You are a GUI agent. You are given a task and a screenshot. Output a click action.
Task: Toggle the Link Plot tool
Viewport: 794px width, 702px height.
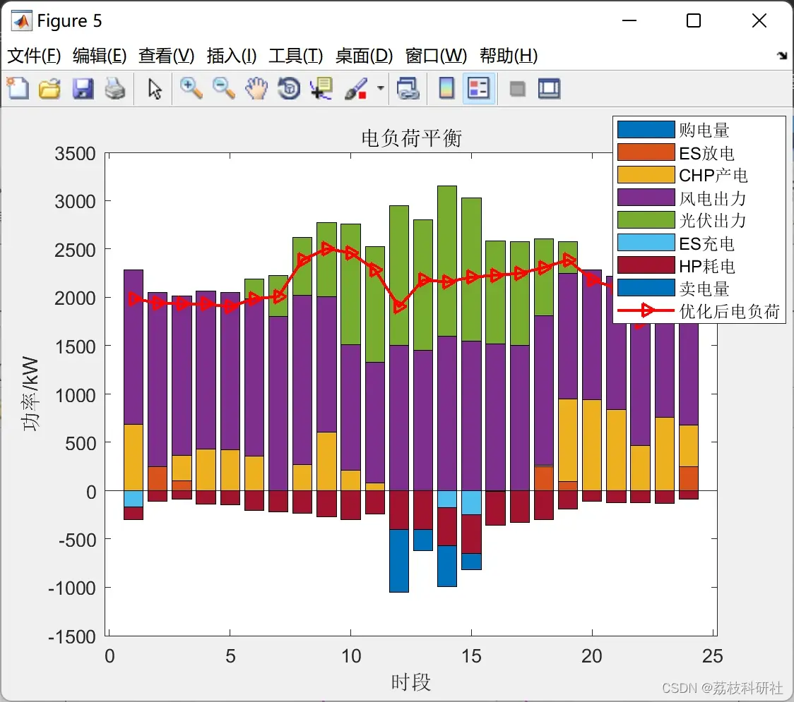[408, 88]
